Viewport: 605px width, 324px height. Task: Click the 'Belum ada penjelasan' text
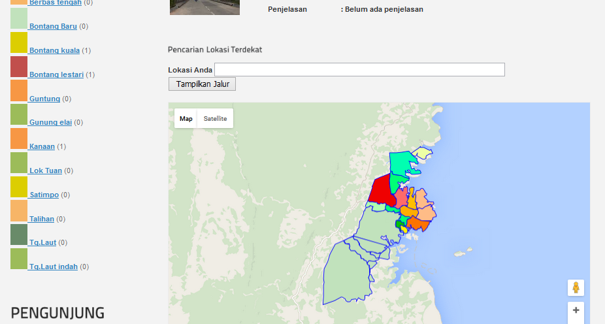[x=384, y=9]
